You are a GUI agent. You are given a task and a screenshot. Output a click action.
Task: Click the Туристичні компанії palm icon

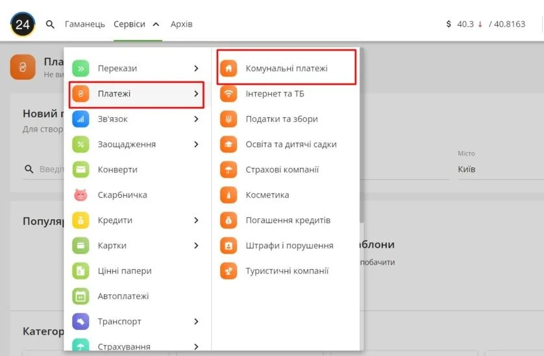(x=229, y=270)
